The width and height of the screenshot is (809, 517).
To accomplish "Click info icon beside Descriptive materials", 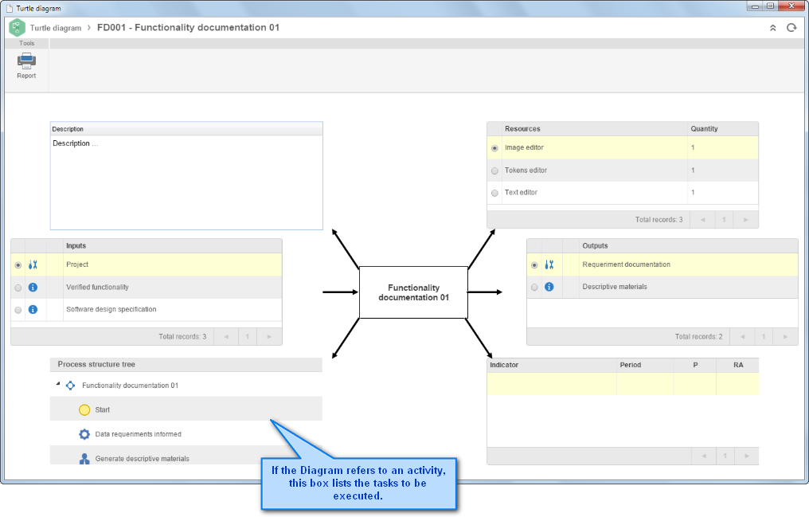I will pos(549,287).
